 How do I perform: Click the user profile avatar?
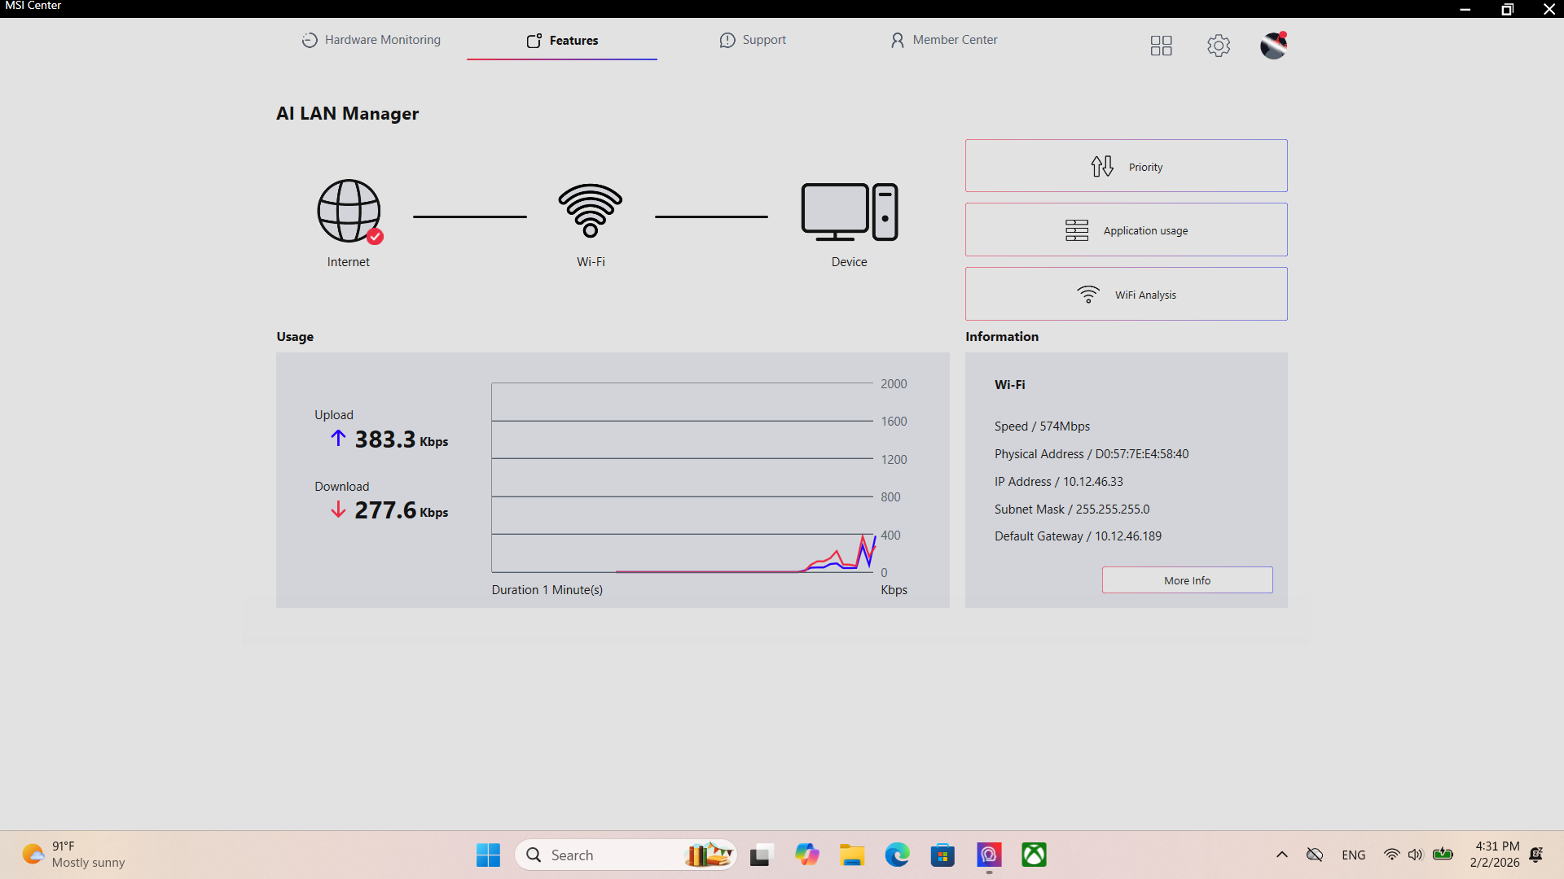coord(1273,46)
